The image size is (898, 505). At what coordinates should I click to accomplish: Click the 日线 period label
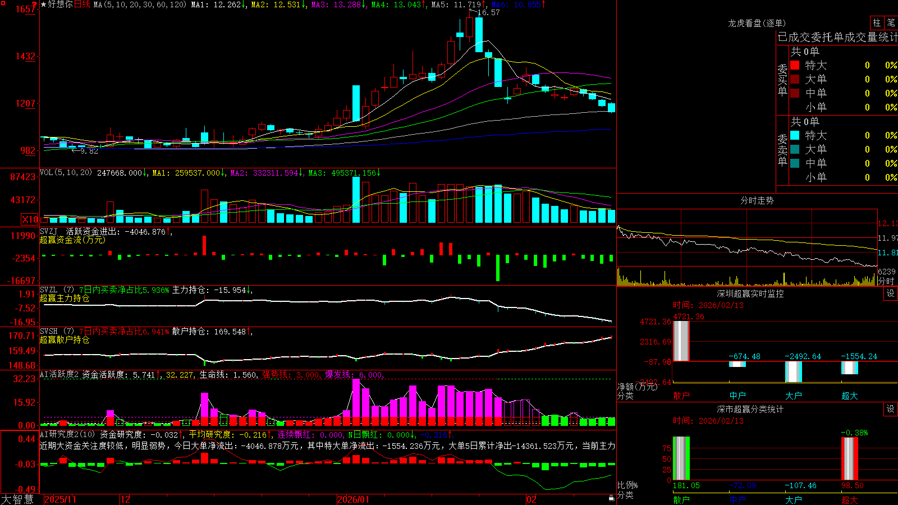tap(82, 4)
